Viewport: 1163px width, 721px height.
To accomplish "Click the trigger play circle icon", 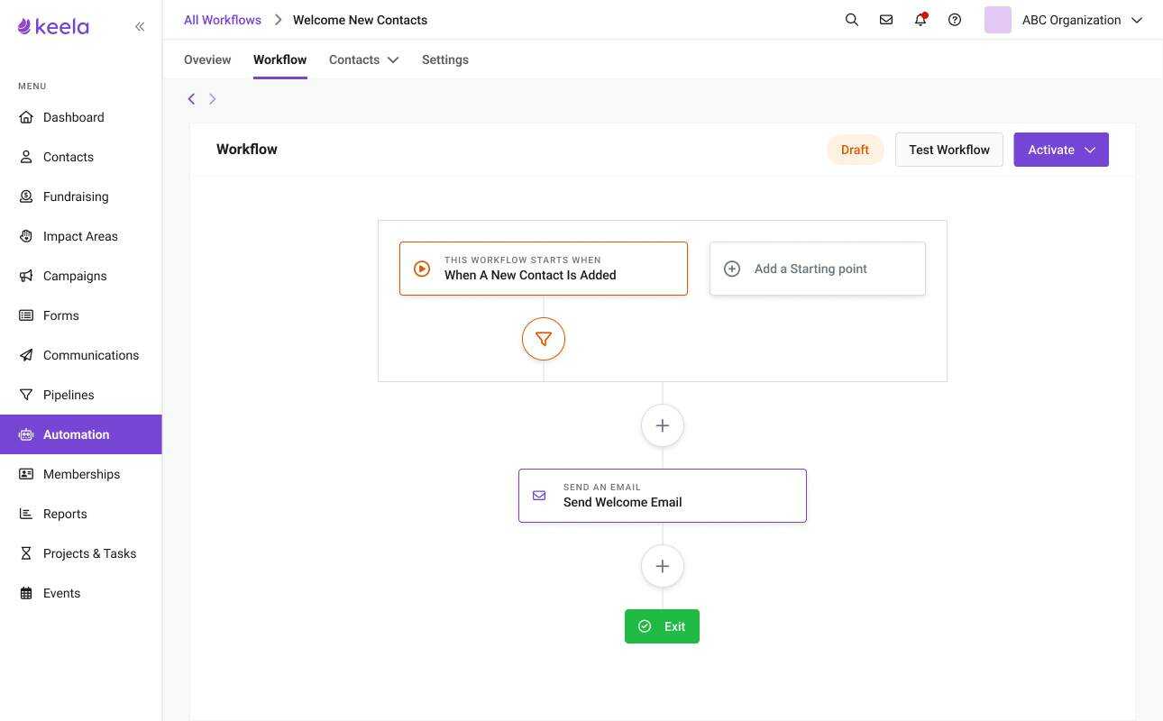I will 422,269.
